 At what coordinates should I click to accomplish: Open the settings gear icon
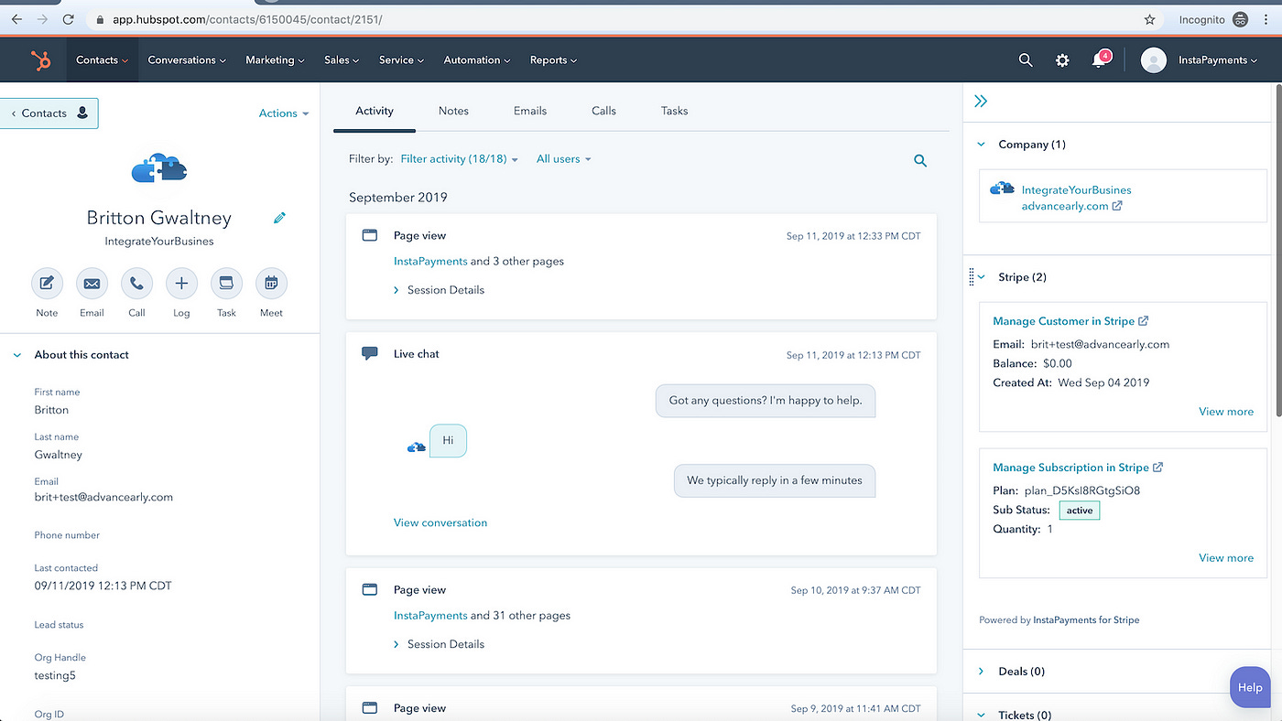(x=1062, y=60)
